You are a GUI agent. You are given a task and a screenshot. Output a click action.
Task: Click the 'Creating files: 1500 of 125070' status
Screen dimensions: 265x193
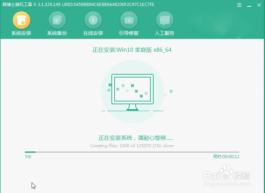[x=132, y=146]
